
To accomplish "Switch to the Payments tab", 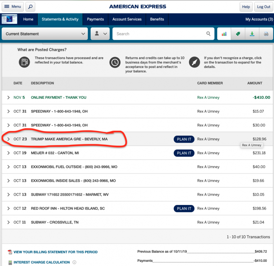I will point(95,19).
